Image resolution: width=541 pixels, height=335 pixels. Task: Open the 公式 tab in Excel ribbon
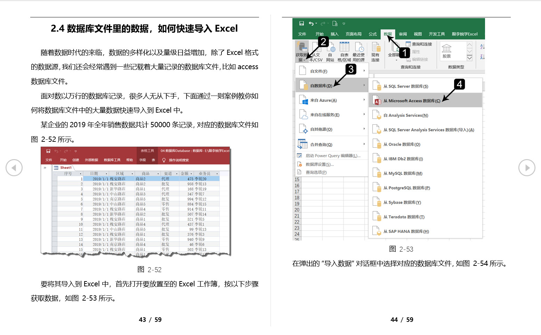point(373,34)
